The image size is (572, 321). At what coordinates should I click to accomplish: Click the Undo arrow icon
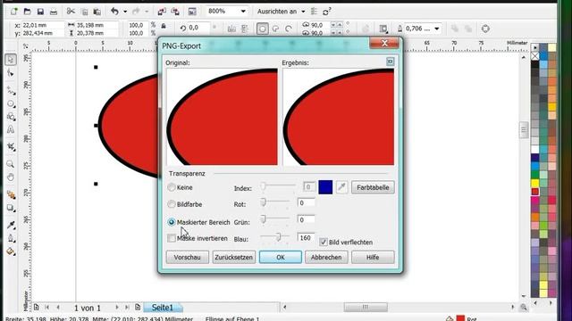click(x=115, y=12)
